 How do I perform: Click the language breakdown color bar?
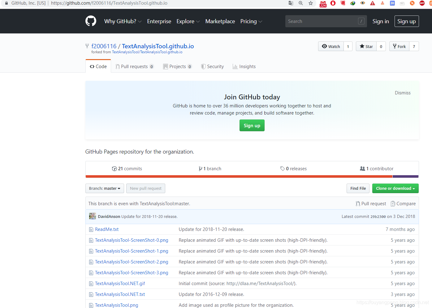(252, 176)
